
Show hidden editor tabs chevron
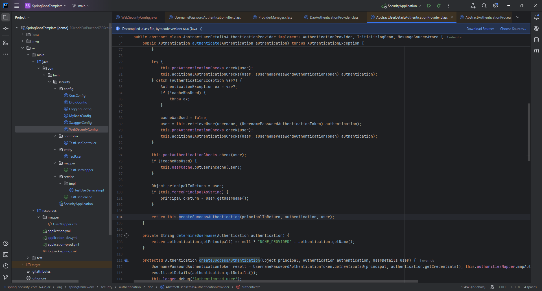point(518,17)
